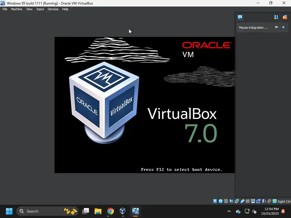Dismiss the Mouse integration notification
Viewport: 291px width, 218px height.
click(283, 27)
